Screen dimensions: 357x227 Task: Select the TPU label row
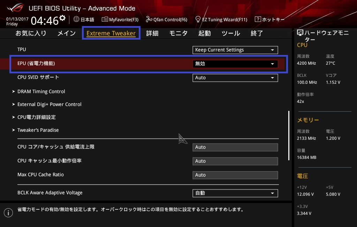(22, 49)
